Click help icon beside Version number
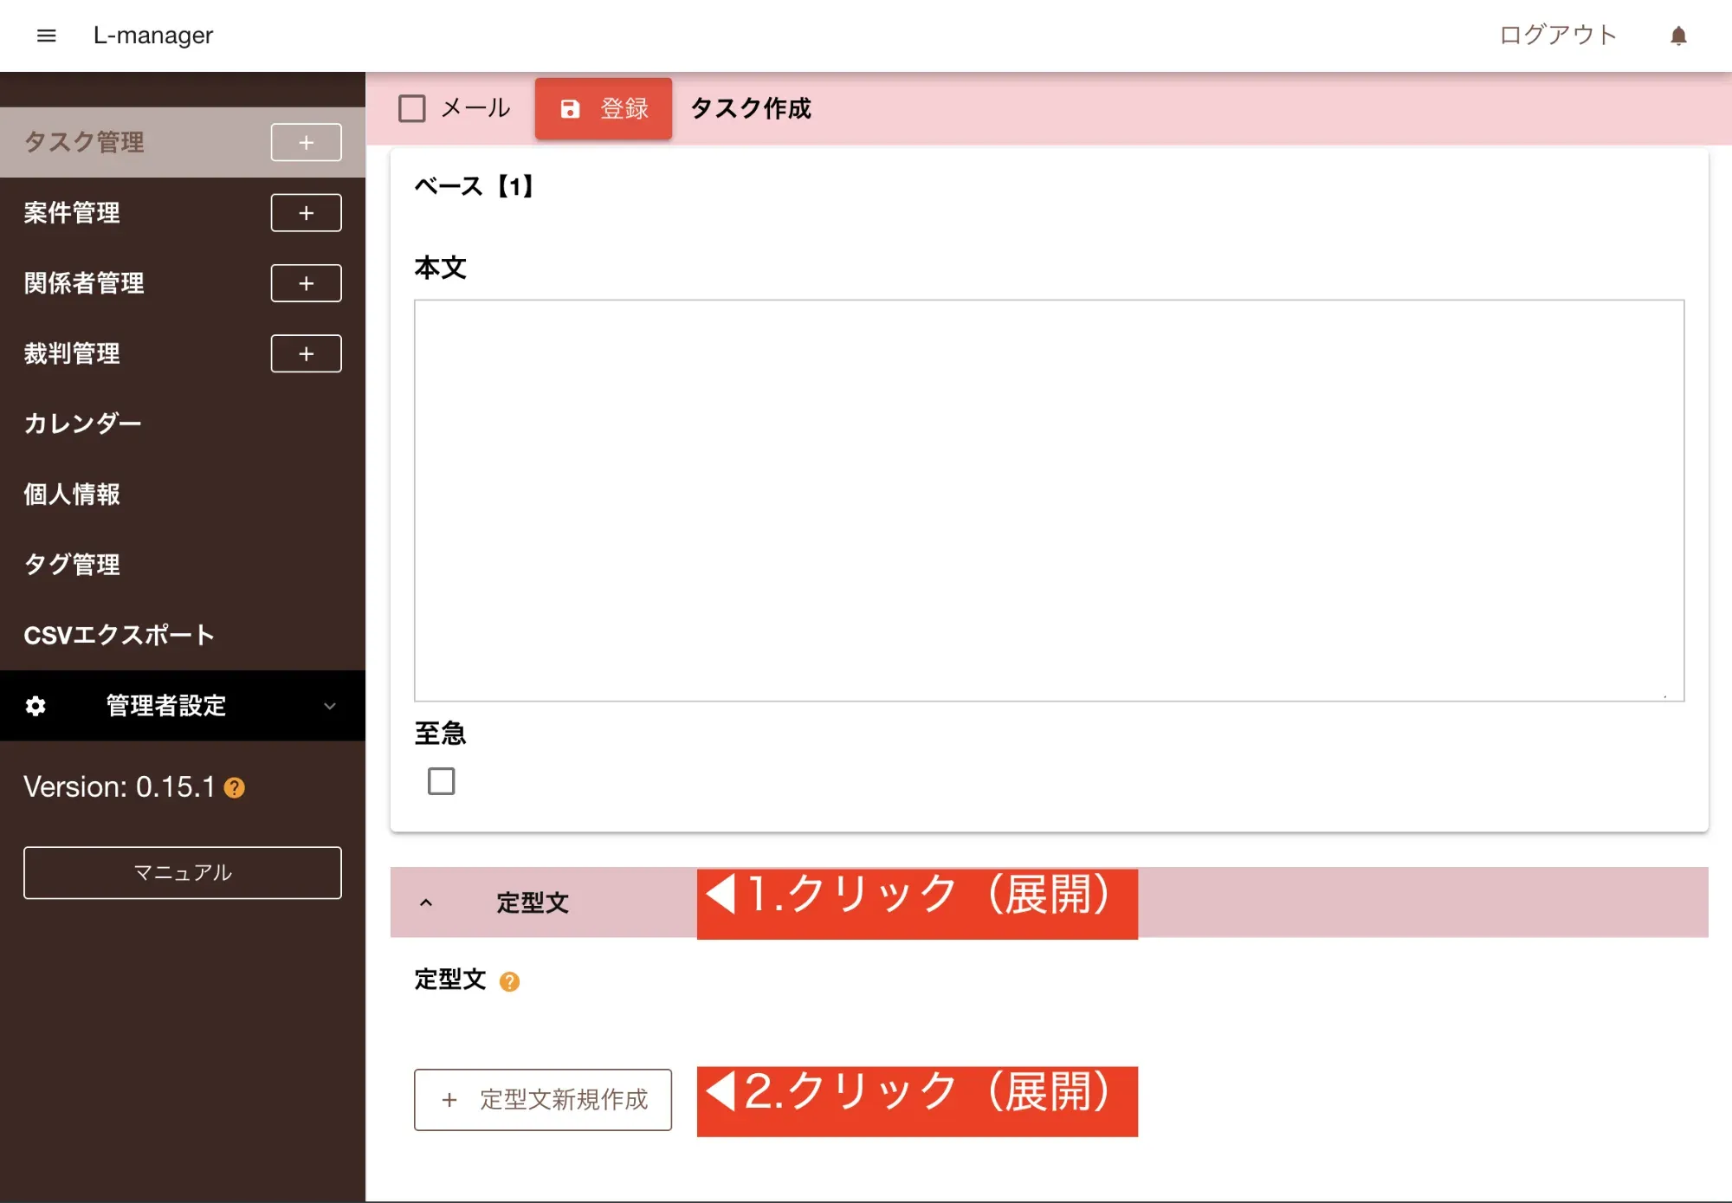 click(235, 788)
